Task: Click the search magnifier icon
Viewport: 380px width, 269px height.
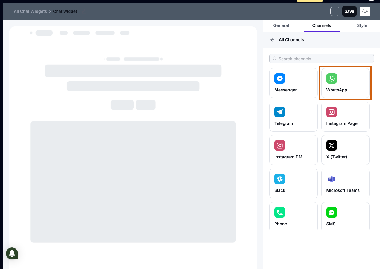Action: pyautogui.click(x=275, y=59)
